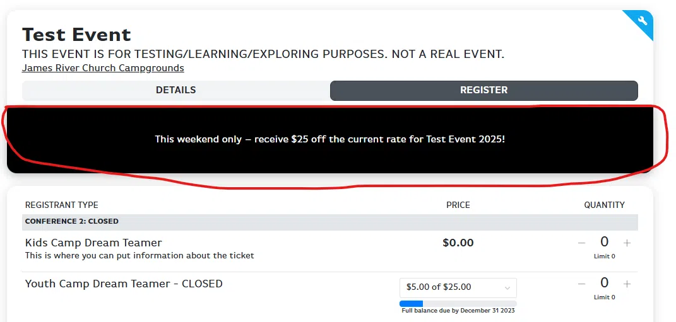Screen dimensions: 676x322
Task: Click the QUANTITY column header
Action: [605, 205]
